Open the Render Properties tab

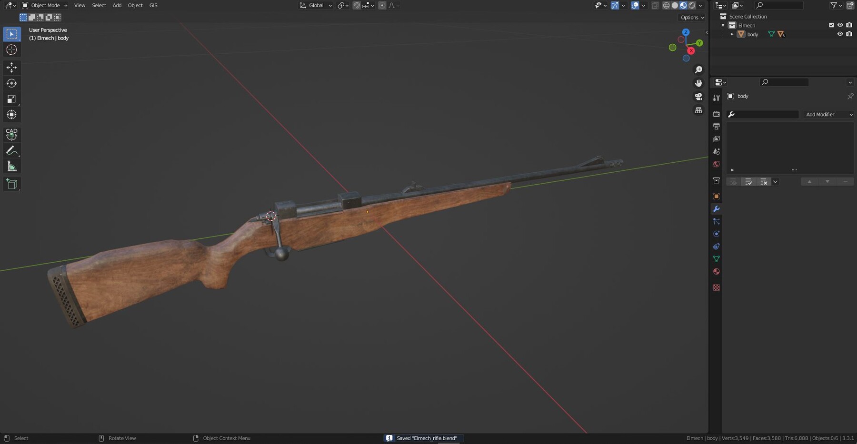coord(717,114)
